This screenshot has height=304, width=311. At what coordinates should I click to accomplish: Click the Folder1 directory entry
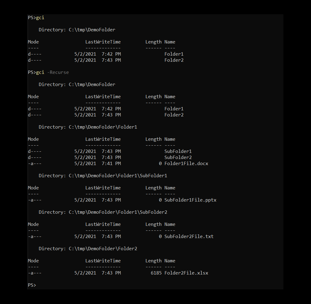click(x=174, y=54)
